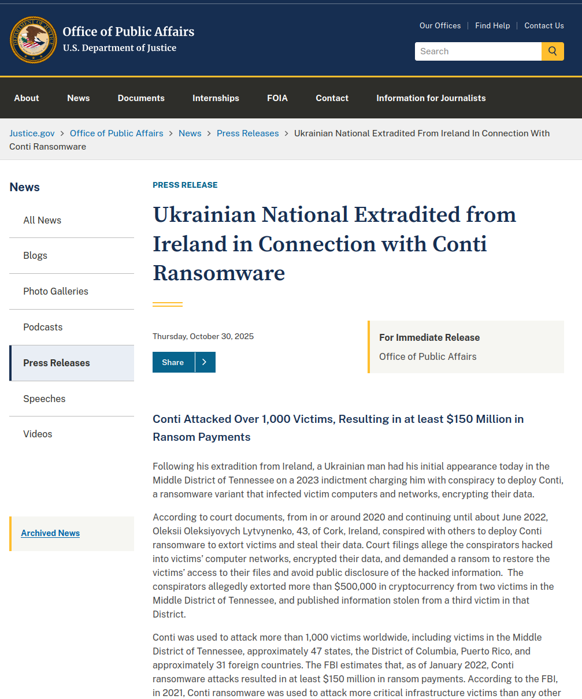
Task: Select Speeches in the sidebar
Action: pyautogui.click(x=72, y=399)
